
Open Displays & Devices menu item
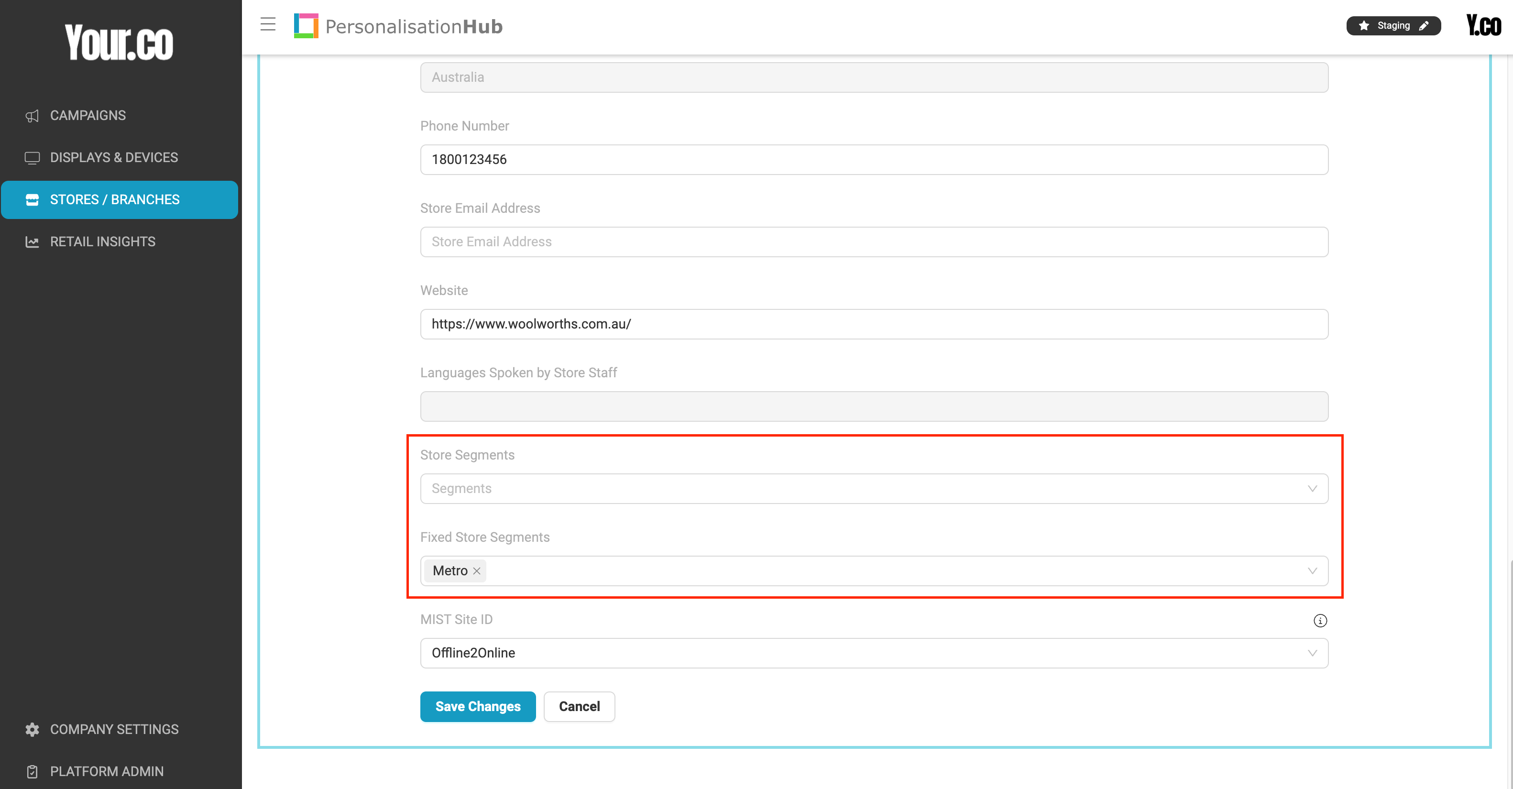114,157
